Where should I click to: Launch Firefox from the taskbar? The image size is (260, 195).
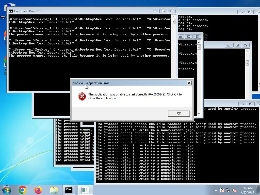[38, 190]
